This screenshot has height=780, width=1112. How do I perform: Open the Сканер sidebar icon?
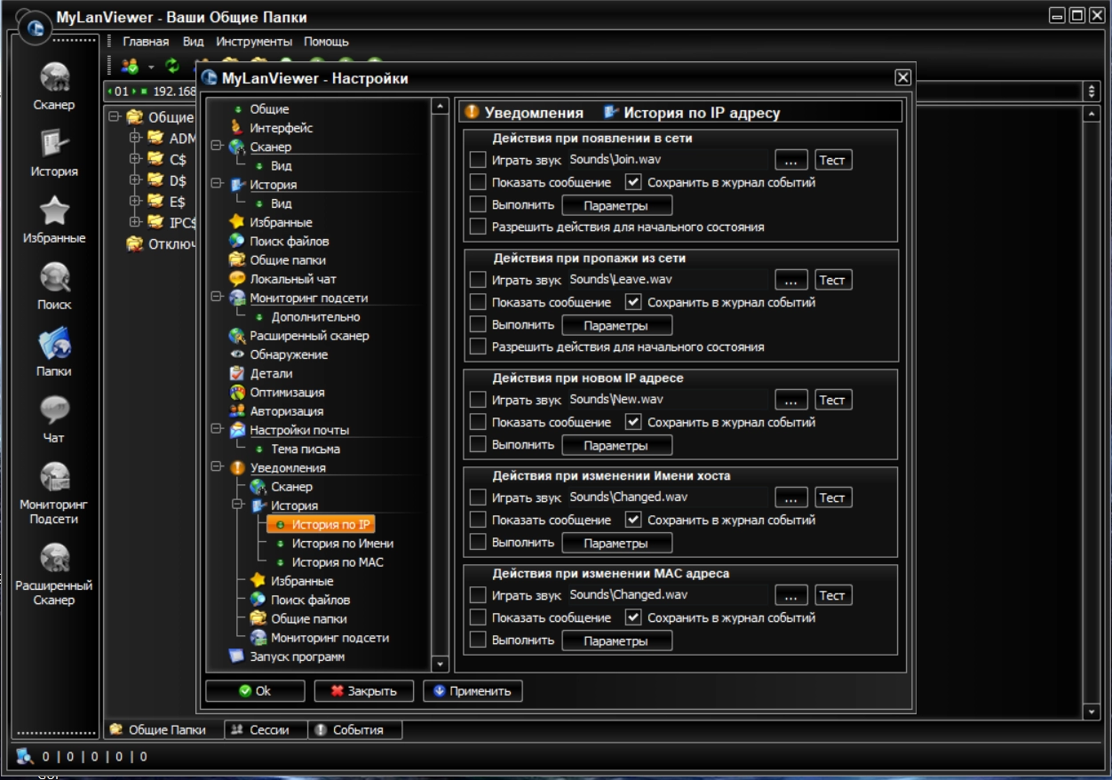[x=54, y=85]
